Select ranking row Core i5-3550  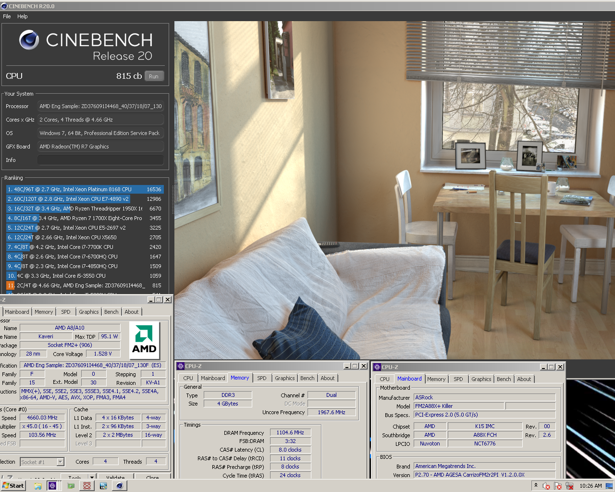85,276
